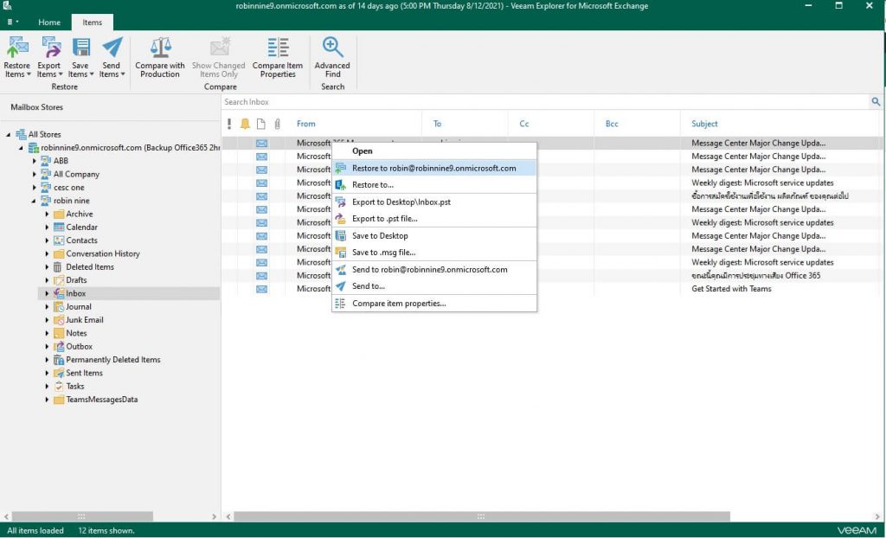Open the application main menu button
The width and height of the screenshot is (886, 538).
(12, 22)
